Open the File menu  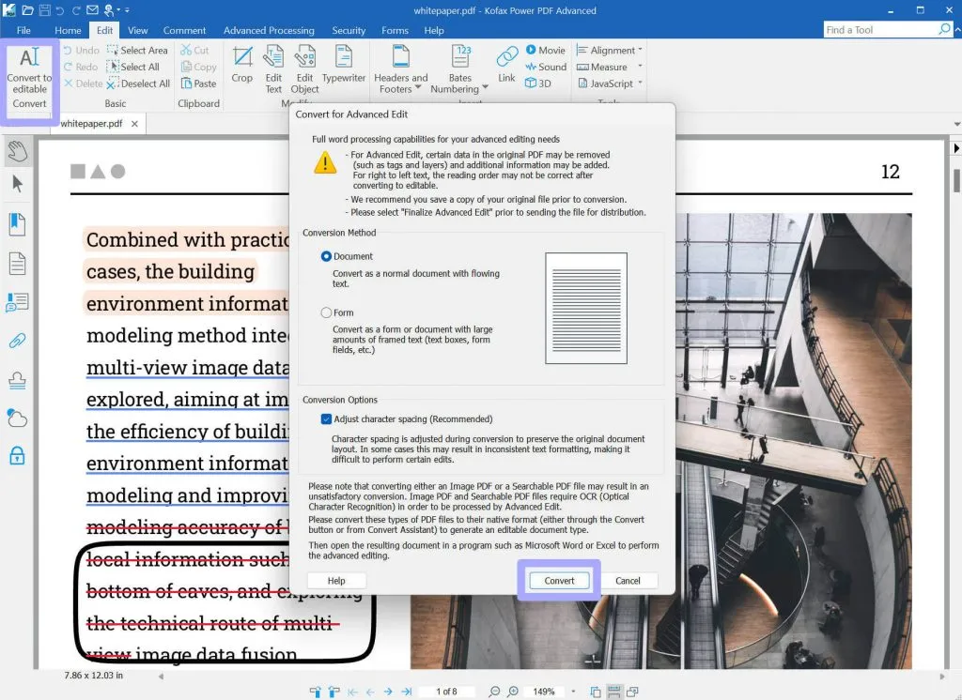tap(23, 30)
